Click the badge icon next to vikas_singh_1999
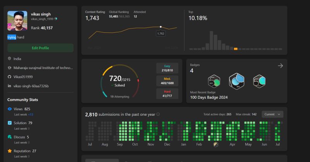 (56, 19)
